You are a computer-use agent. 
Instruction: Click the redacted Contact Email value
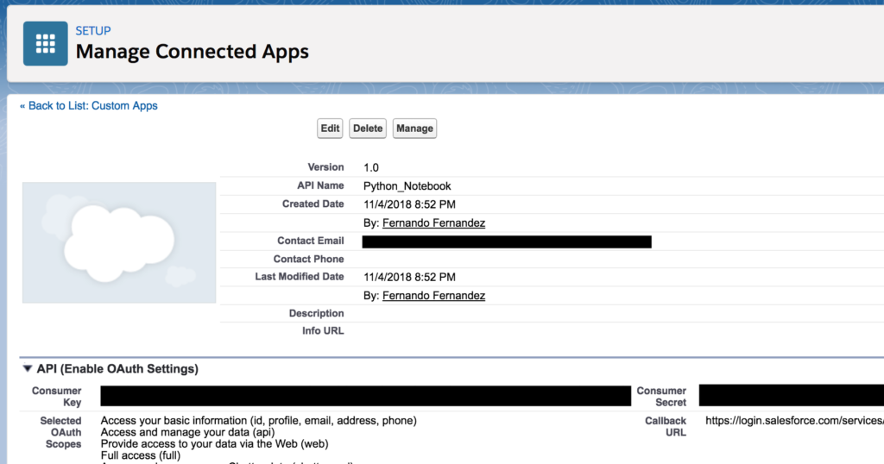pos(507,241)
